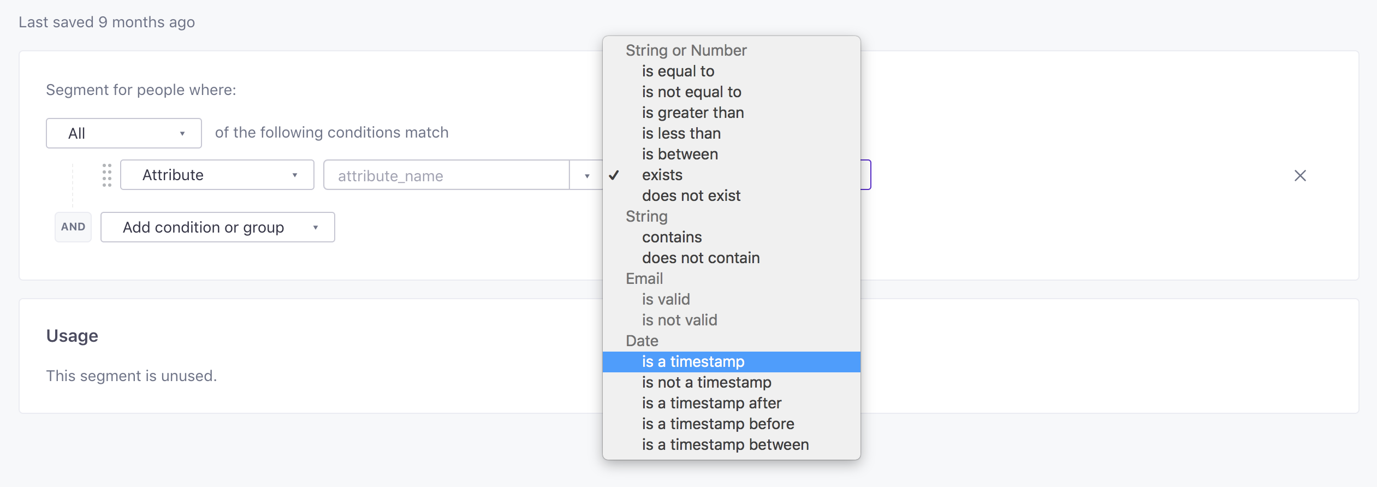Click the Last saved 9 months ago text

tap(107, 22)
